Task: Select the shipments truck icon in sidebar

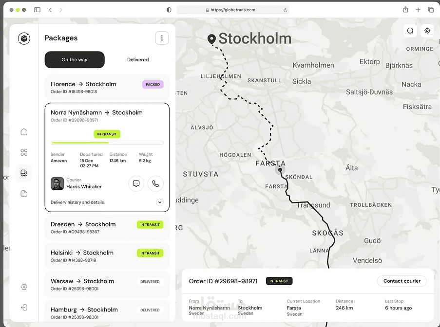Action: tap(24, 173)
